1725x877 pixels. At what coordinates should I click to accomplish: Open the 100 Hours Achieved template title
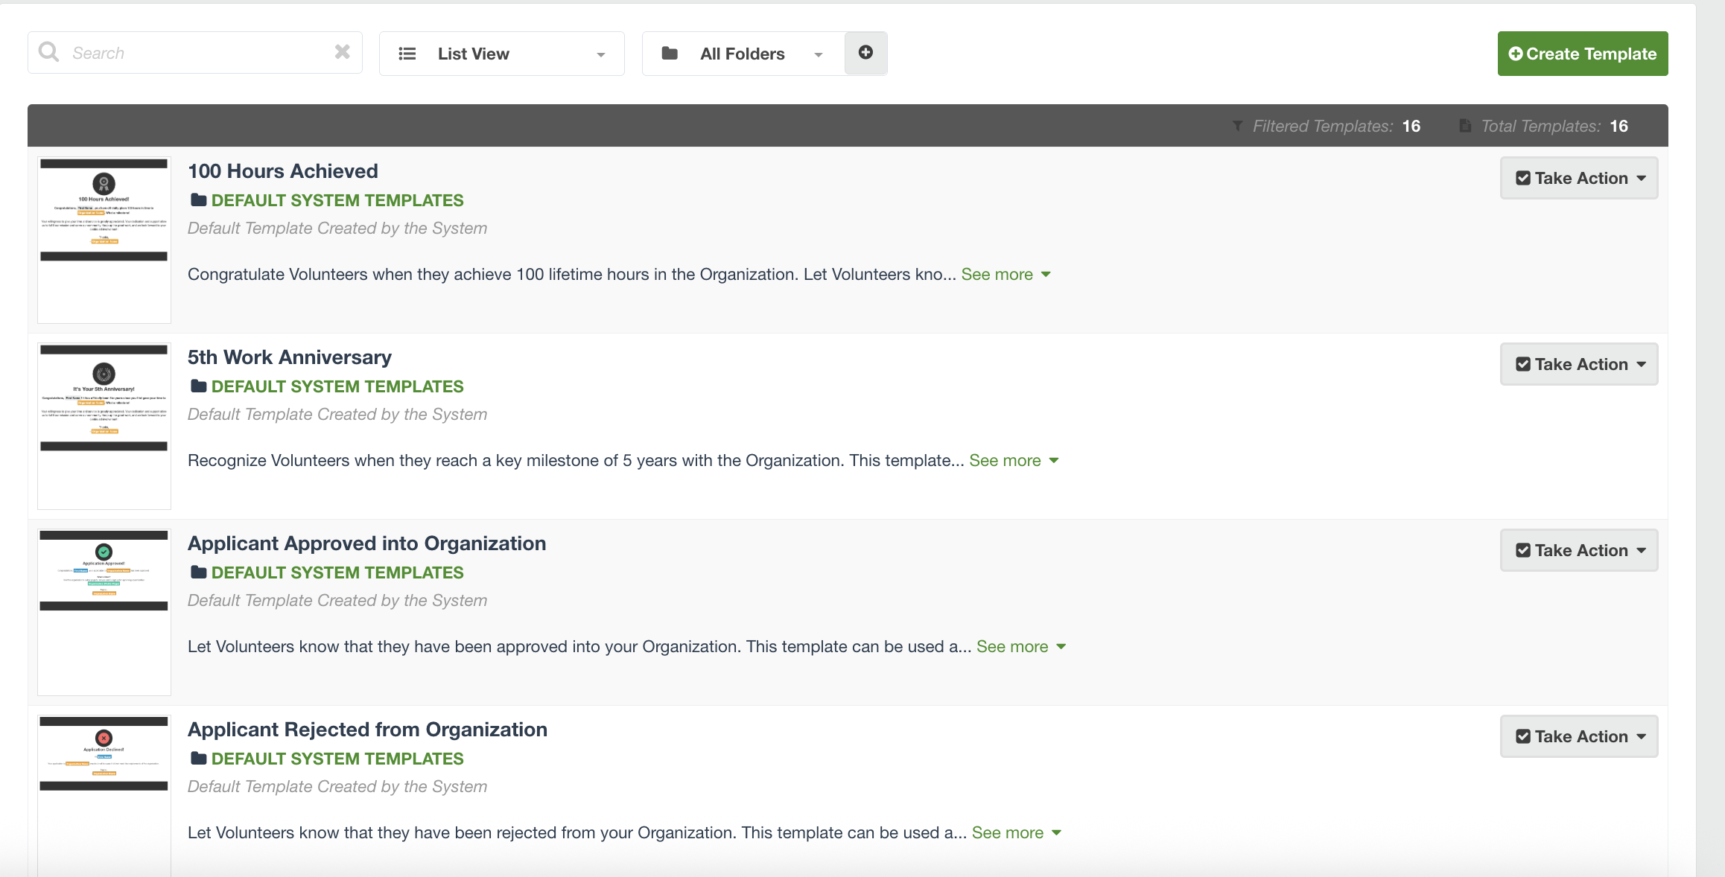click(x=282, y=170)
